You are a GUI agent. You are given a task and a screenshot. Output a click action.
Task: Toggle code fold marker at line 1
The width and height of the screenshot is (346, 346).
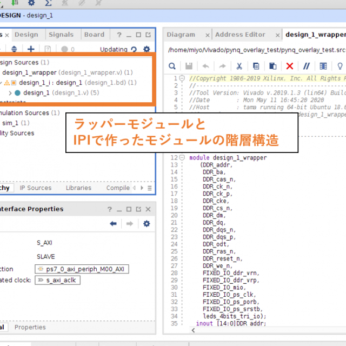[183, 78]
